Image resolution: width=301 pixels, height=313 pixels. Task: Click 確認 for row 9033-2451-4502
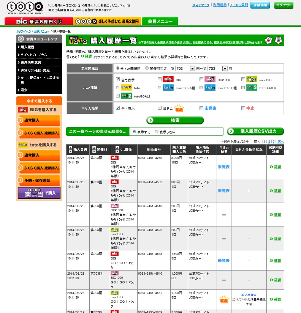click(x=276, y=191)
